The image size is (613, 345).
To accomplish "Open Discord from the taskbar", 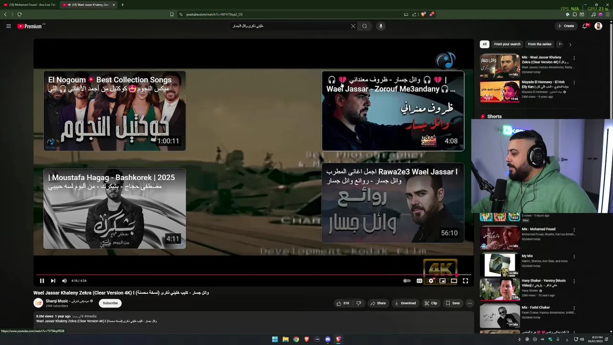I will (x=328, y=339).
